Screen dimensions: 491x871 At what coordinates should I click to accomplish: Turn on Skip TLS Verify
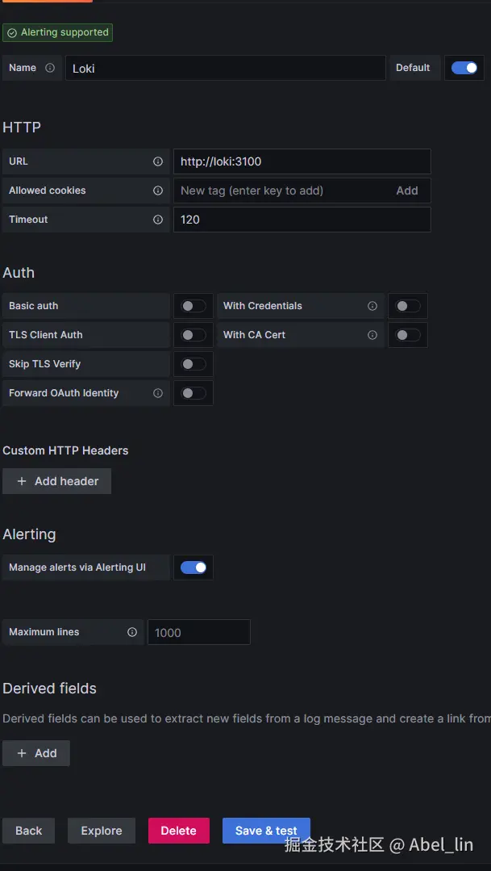[193, 364]
